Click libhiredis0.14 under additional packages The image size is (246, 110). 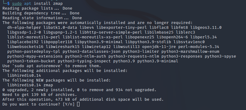pyautogui.click(x=24, y=76)
